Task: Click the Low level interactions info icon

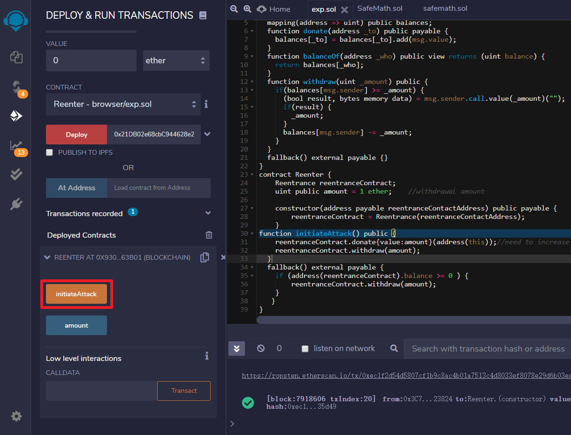Action: [x=206, y=356]
